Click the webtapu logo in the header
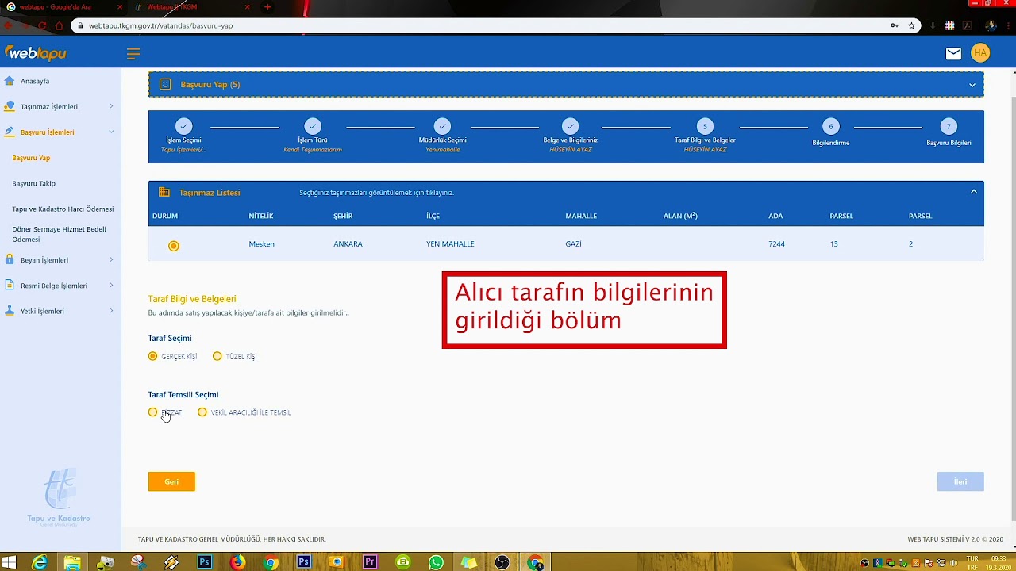This screenshot has height=571, width=1016. [36, 53]
